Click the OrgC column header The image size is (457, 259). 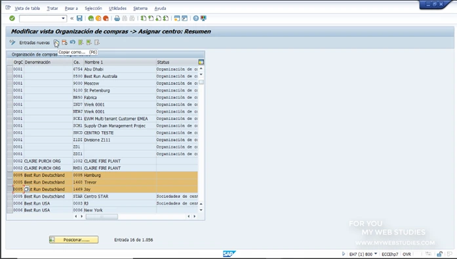pyautogui.click(x=18, y=62)
